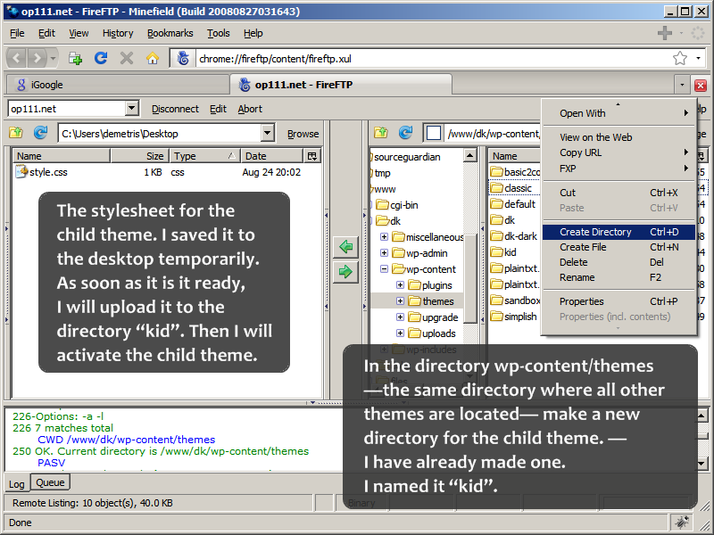Switch to the Queue tab
Screen dimensions: 714x535
(x=50, y=482)
